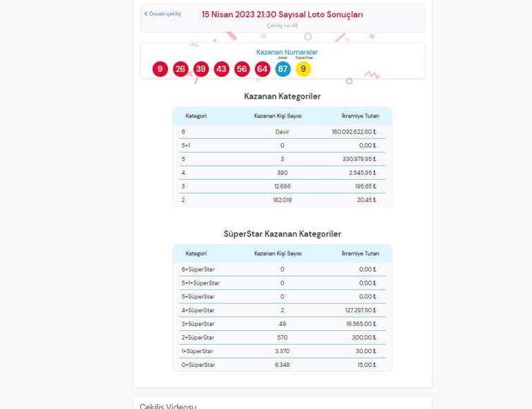Click the '2+SüperStar' category row label
Viewport: 532px width, 409px height.
coord(198,338)
